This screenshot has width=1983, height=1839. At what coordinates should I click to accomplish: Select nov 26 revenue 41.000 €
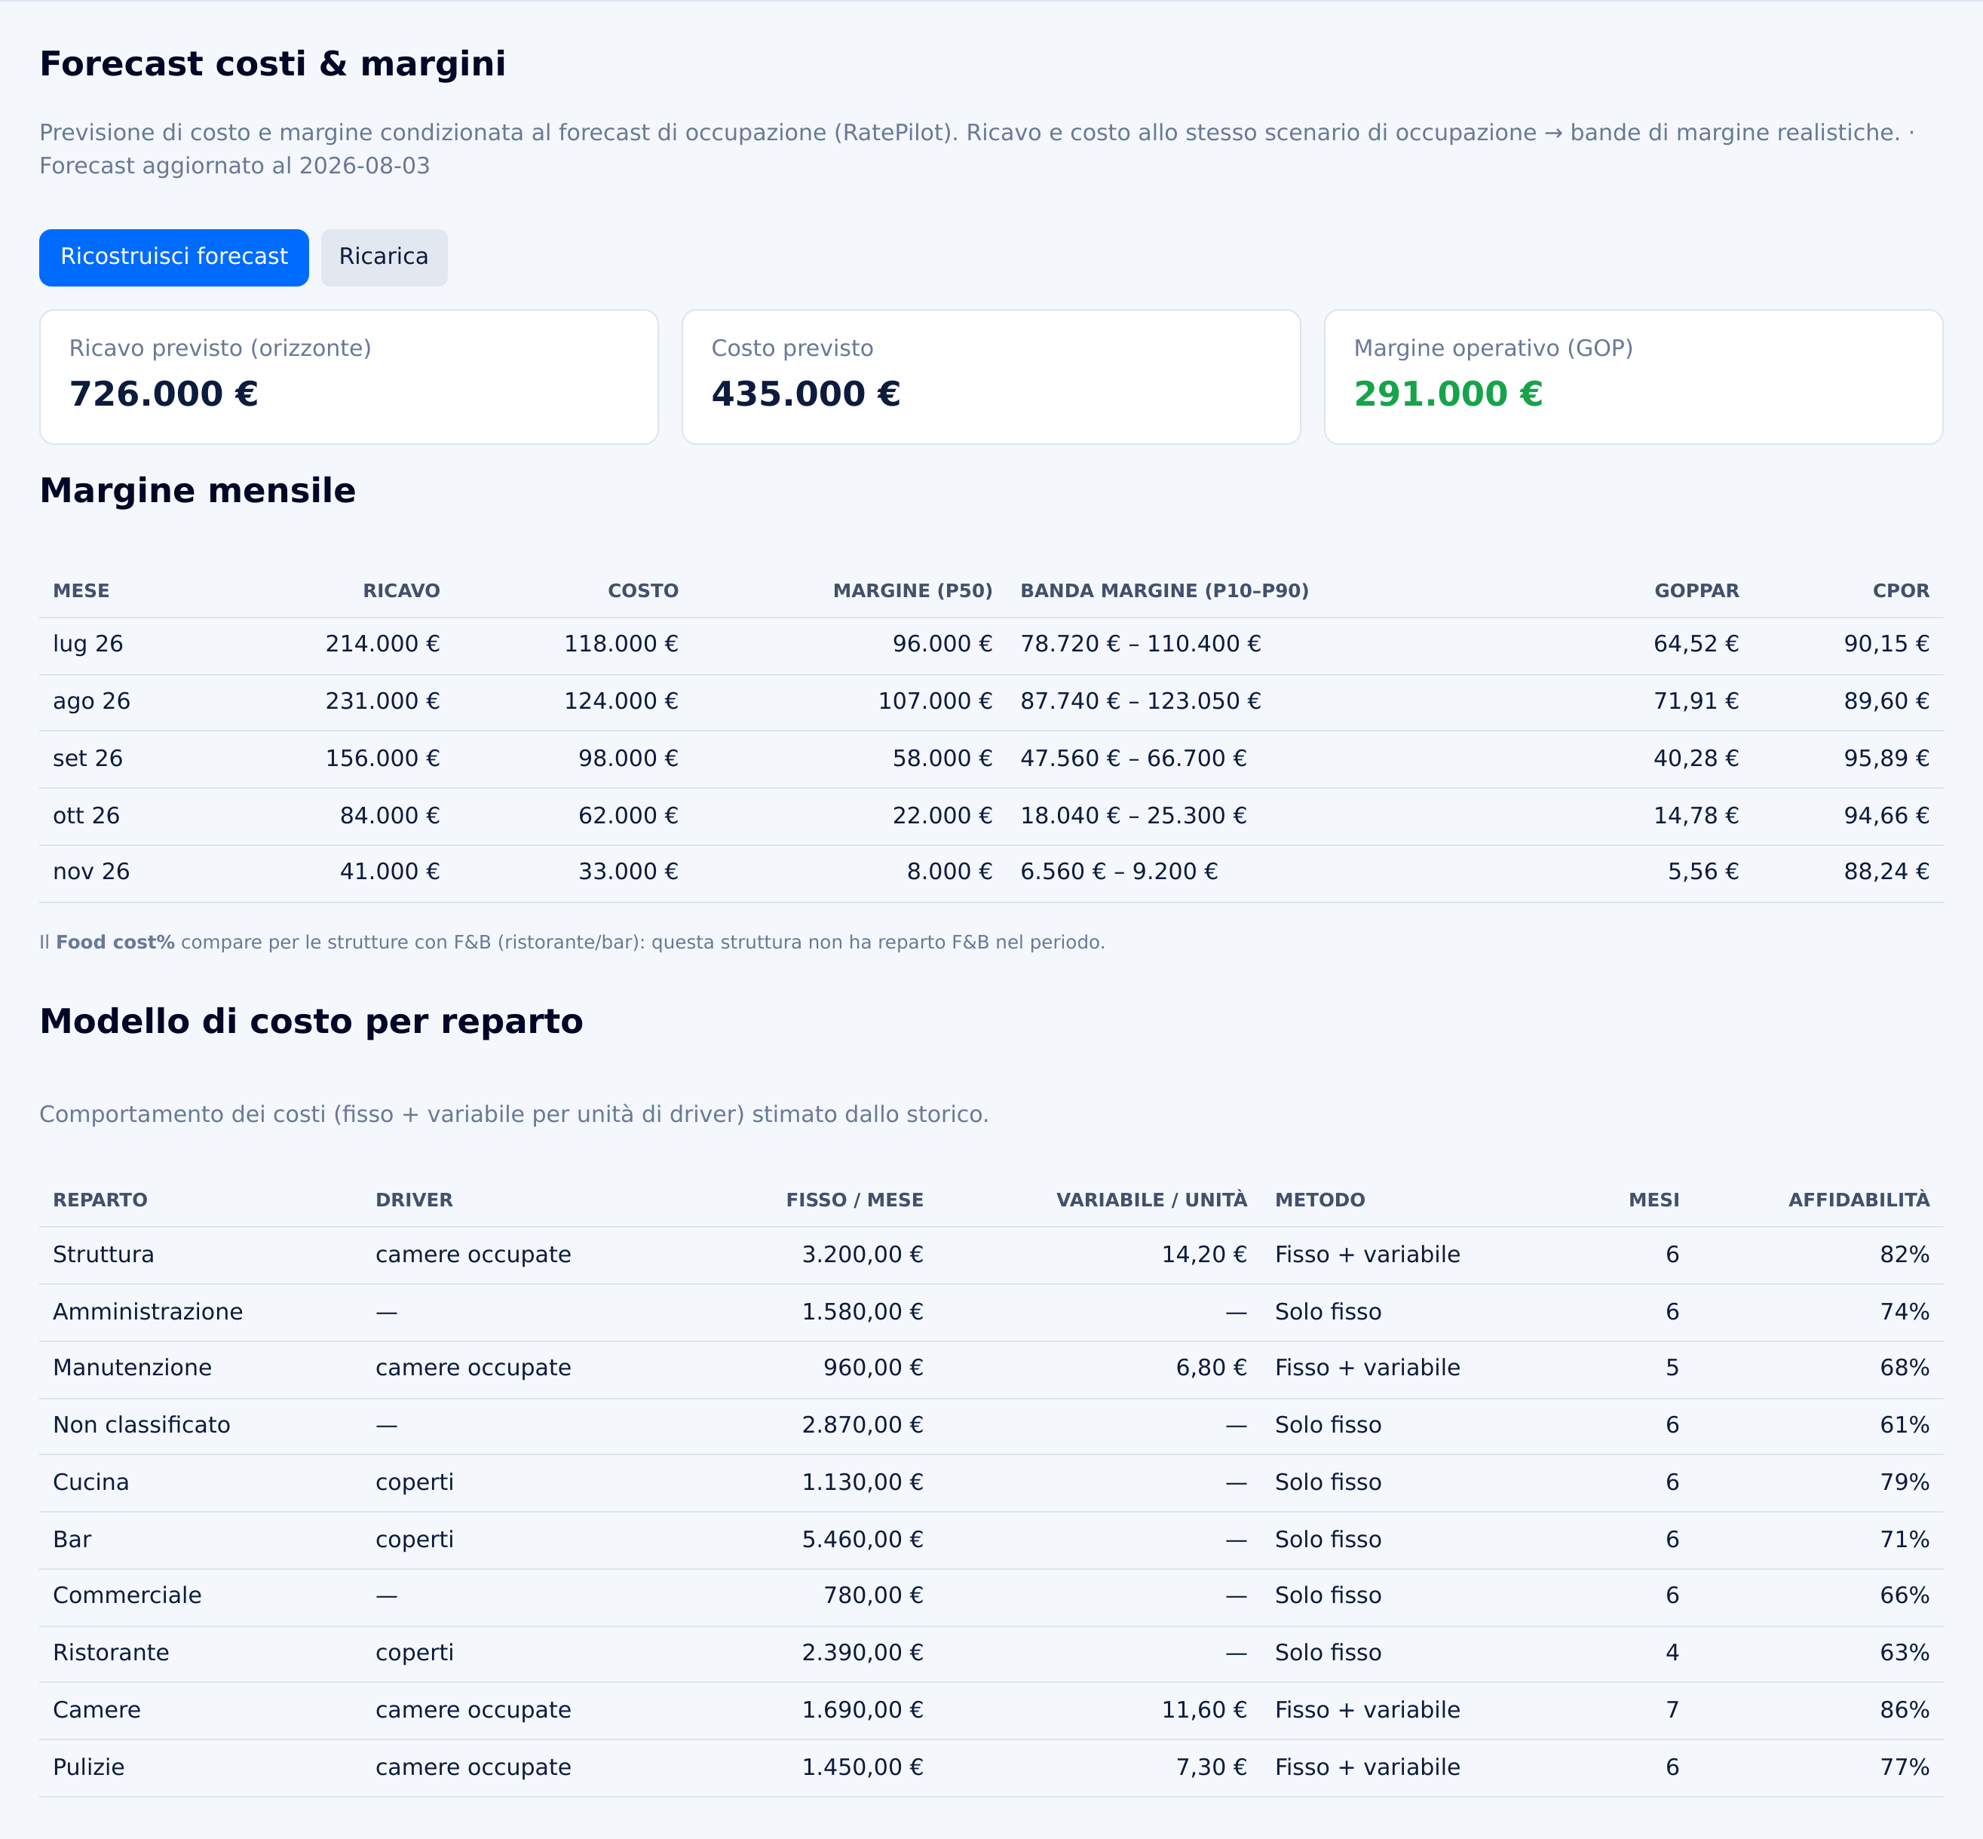[x=390, y=872]
